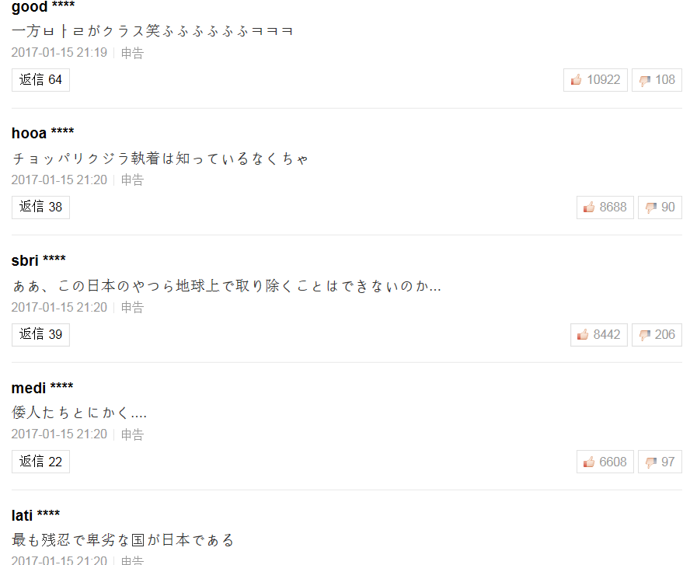Report the sbri **** comment
The image size is (690, 565).
(132, 307)
